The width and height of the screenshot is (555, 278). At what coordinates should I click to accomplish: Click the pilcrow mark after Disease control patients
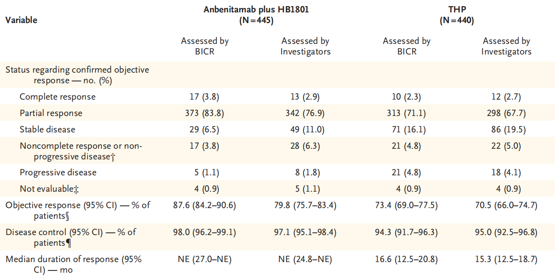[68, 243]
